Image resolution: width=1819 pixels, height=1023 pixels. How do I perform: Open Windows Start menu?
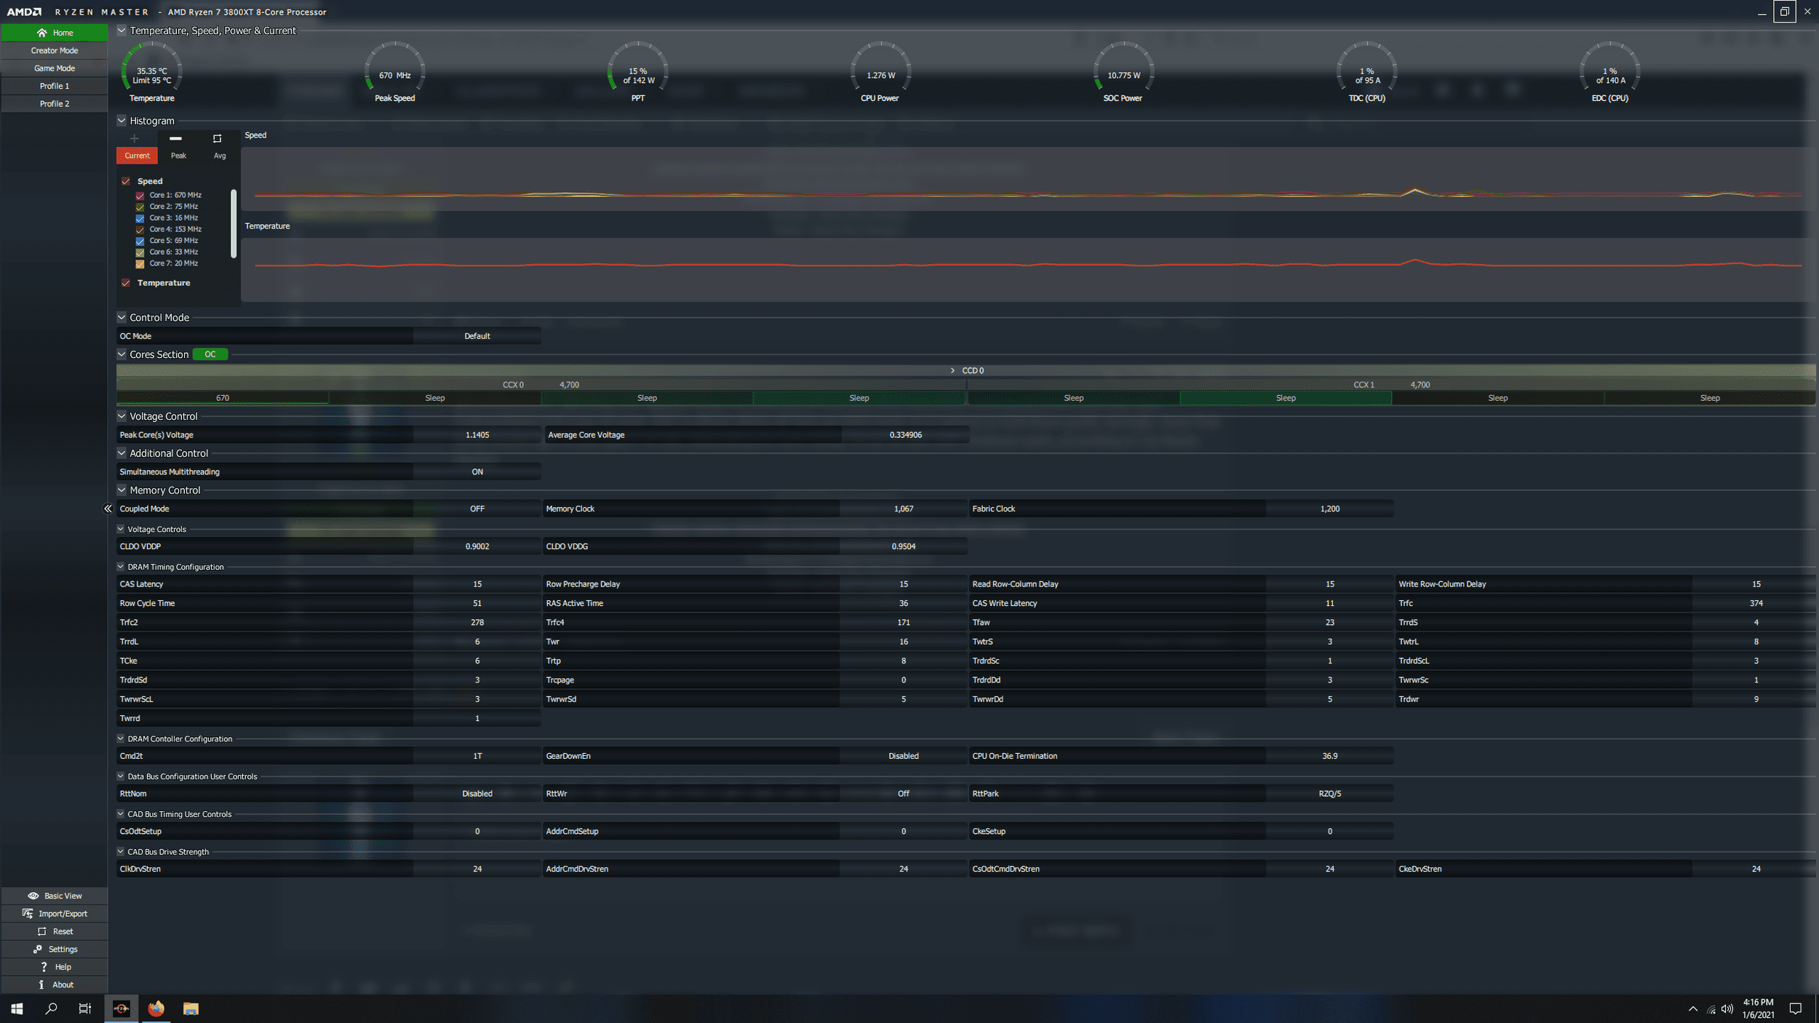click(17, 1008)
